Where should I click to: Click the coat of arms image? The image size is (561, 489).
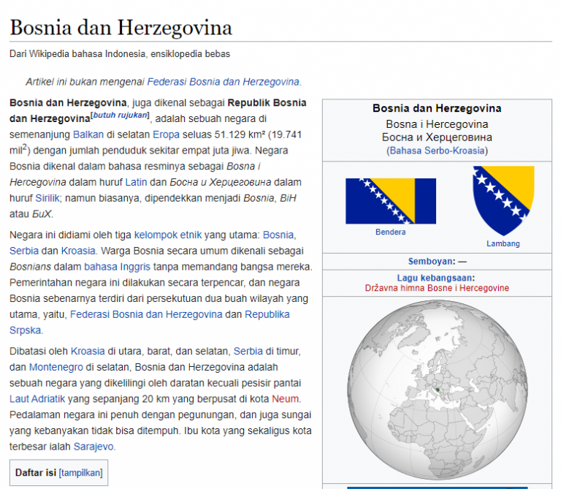pyautogui.click(x=503, y=201)
